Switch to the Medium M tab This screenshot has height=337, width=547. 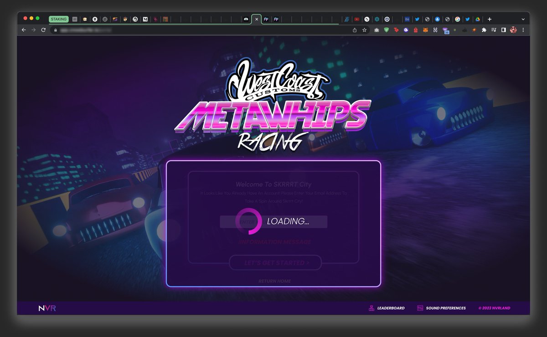point(145,19)
